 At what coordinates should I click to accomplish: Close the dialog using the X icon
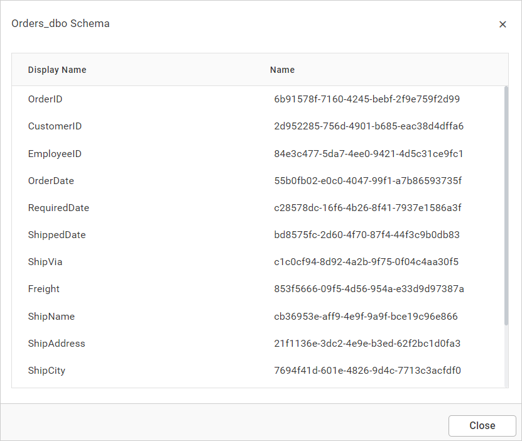point(503,24)
